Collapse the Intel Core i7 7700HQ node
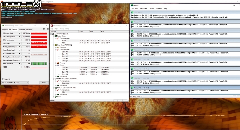 tap(53, 45)
